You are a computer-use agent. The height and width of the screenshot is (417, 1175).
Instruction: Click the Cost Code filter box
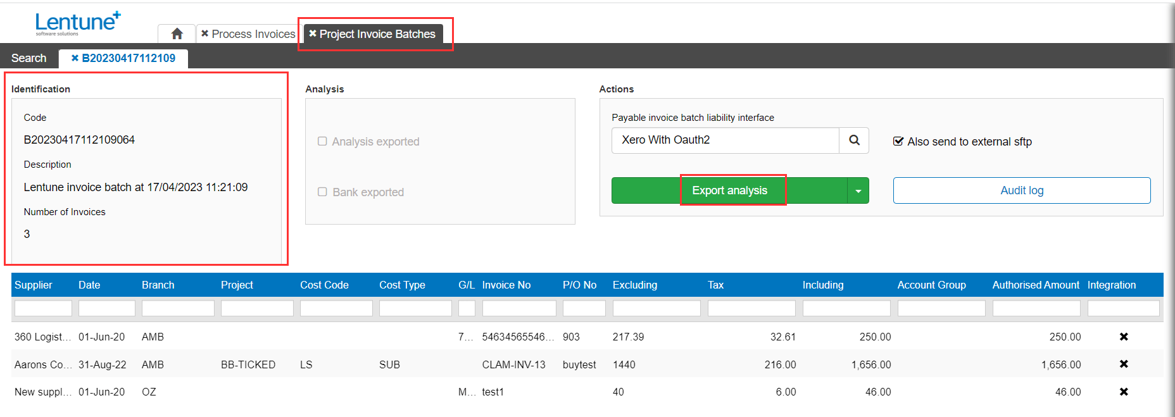tap(336, 308)
